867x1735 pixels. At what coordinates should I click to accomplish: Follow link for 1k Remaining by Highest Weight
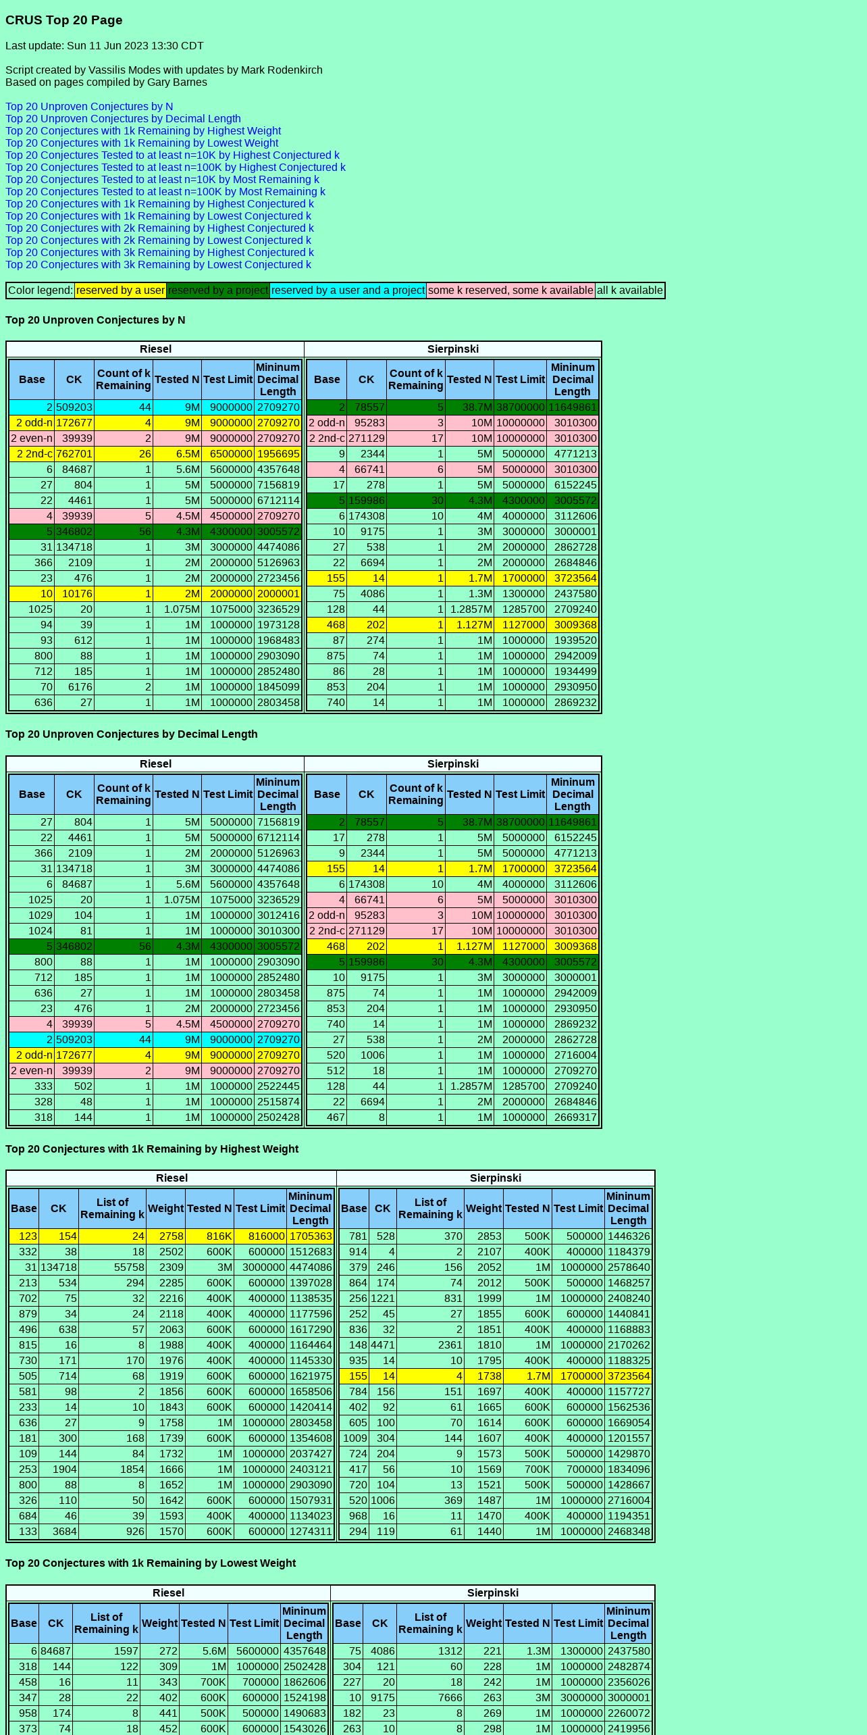pyautogui.click(x=143, y=131)
